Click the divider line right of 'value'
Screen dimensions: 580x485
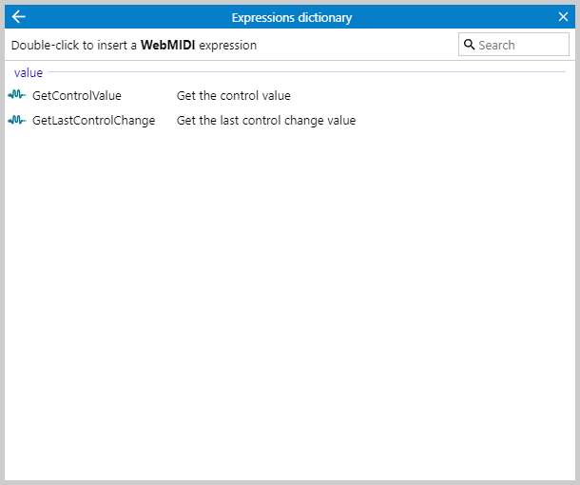click(304, 72)
